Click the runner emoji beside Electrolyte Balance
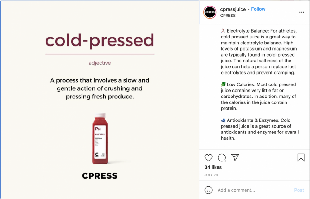 [223, 31]
